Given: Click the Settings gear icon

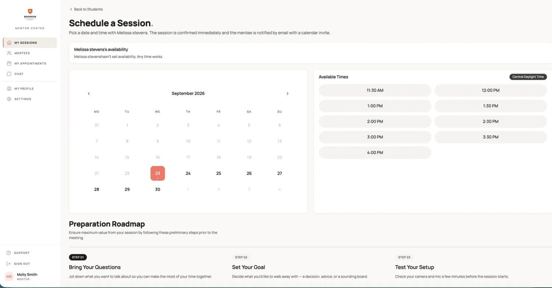Looking at the screenshot, I should 9,99.
